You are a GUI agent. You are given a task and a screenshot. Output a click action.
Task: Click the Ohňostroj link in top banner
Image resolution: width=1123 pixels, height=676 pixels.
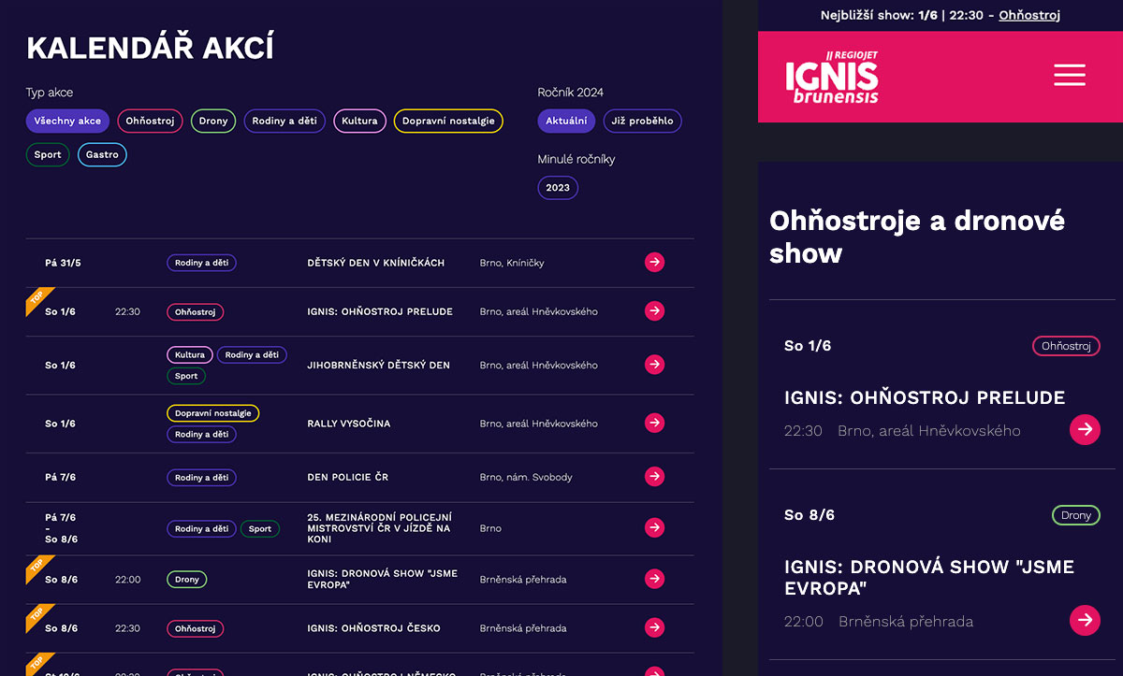pos(1028,15)
